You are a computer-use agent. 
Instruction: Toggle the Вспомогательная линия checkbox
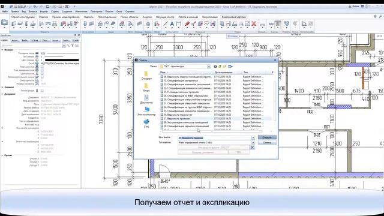tap(42, 77)
